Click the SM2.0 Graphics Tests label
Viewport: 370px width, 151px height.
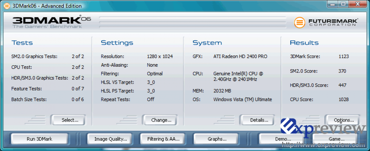click(34, 57)
